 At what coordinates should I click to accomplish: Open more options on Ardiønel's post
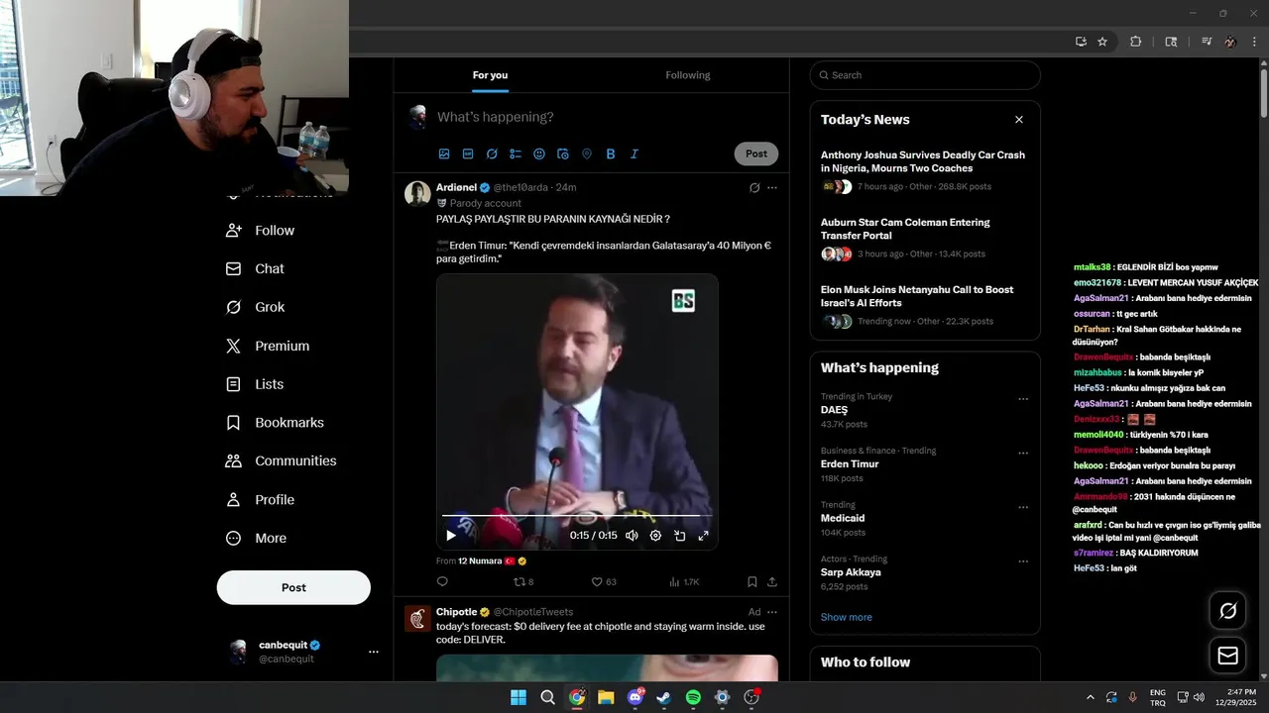tap(772, 187)
